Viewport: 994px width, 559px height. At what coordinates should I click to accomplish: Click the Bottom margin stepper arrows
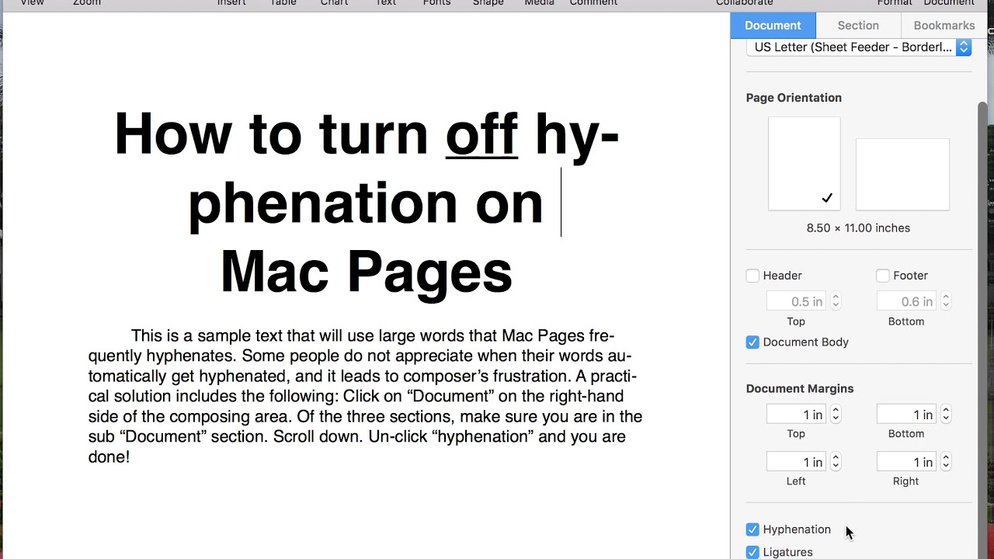tap(946, 415)
